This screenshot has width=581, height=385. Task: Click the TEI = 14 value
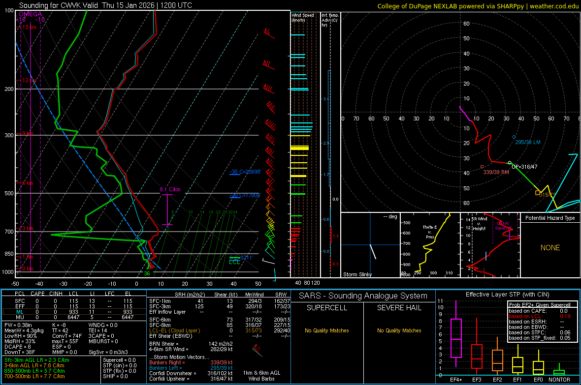click(x=98, y=330)
